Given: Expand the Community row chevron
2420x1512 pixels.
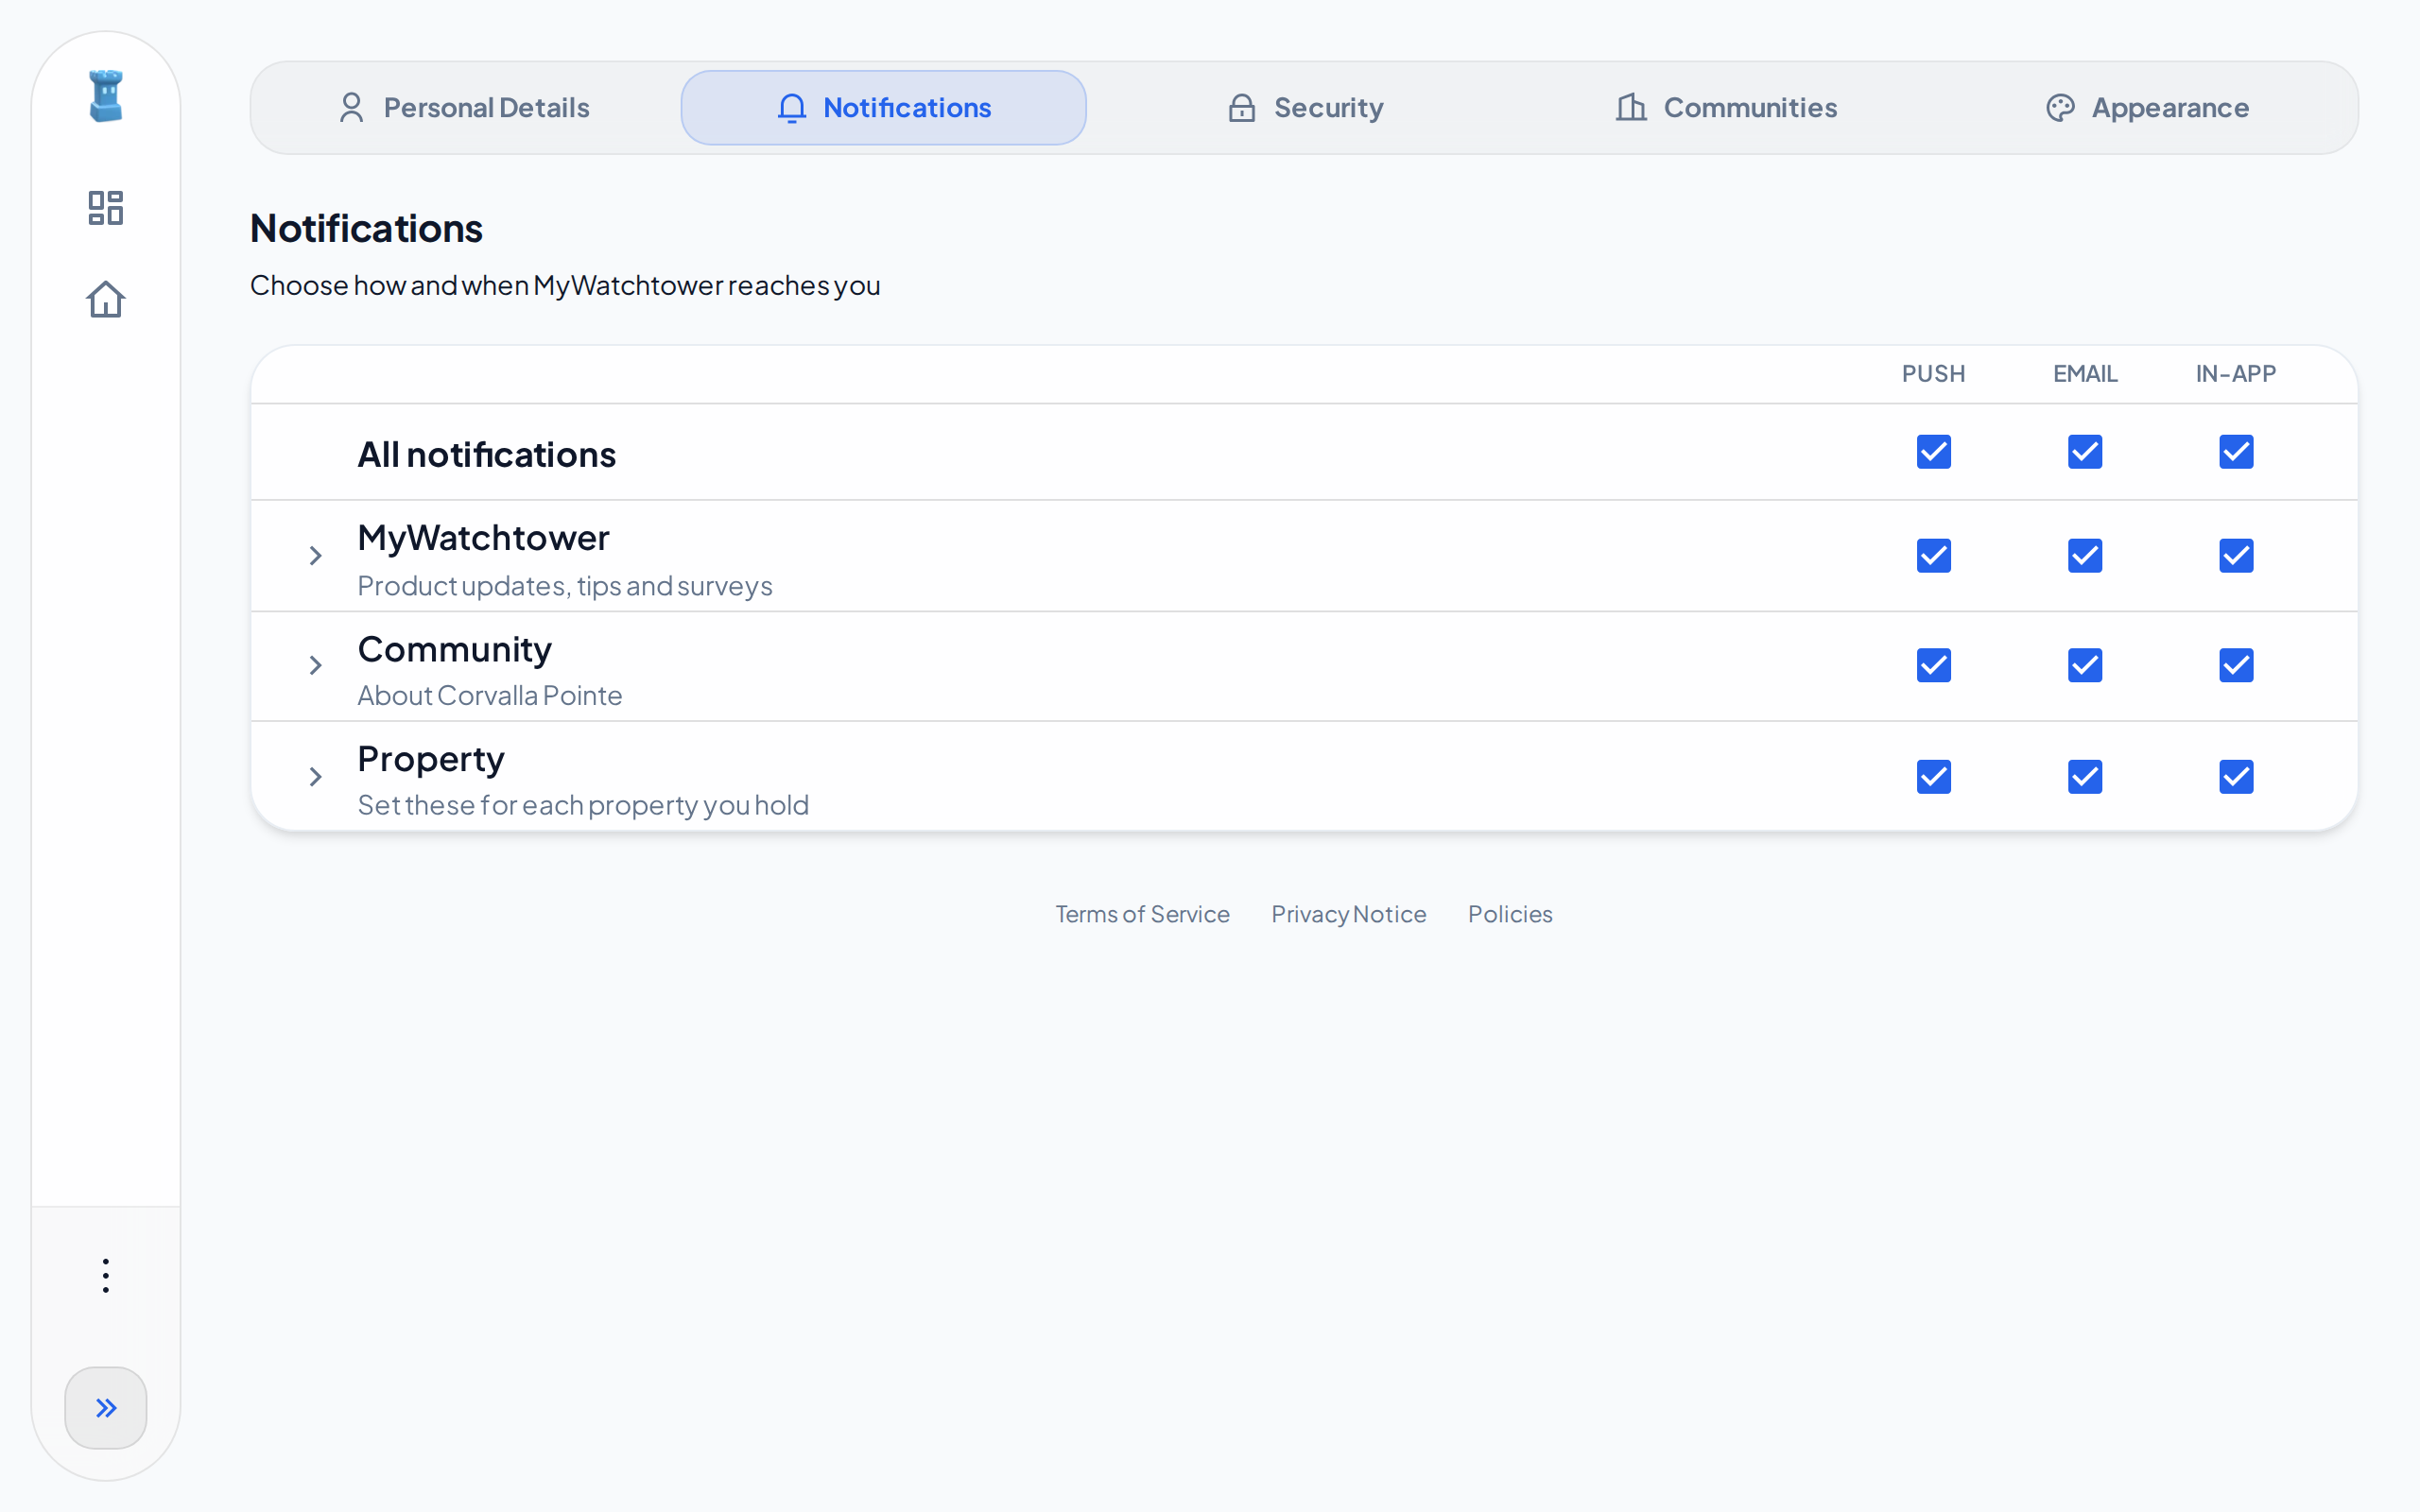Looking at the screenshot, I should click(315, 666).
